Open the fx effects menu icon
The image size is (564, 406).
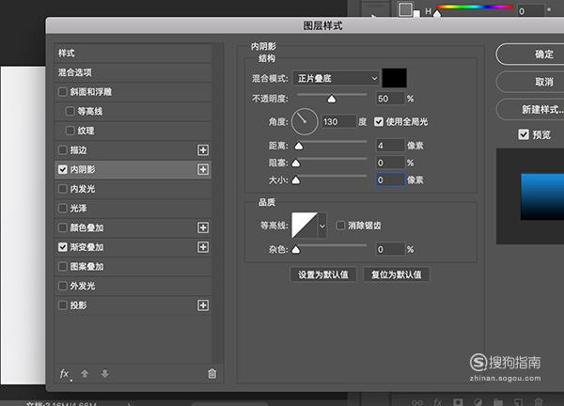pos(65,374)
